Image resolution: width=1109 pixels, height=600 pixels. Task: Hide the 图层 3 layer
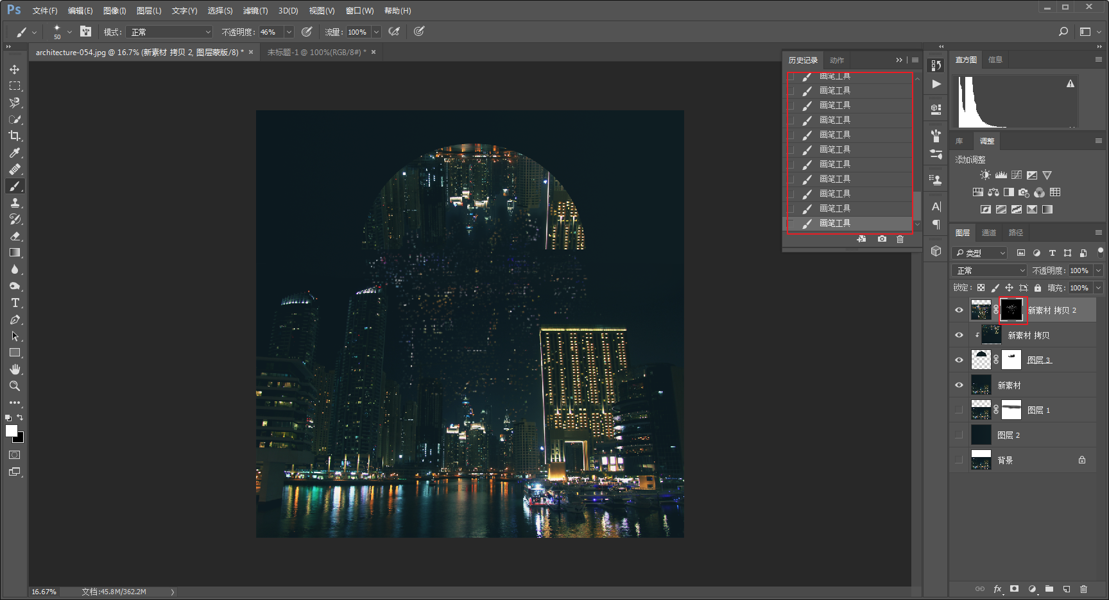(959, 360)
